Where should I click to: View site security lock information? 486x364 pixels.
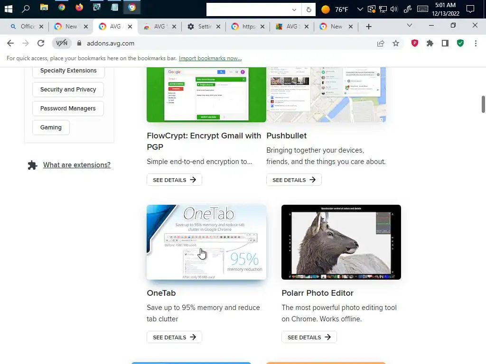[79, 43]
